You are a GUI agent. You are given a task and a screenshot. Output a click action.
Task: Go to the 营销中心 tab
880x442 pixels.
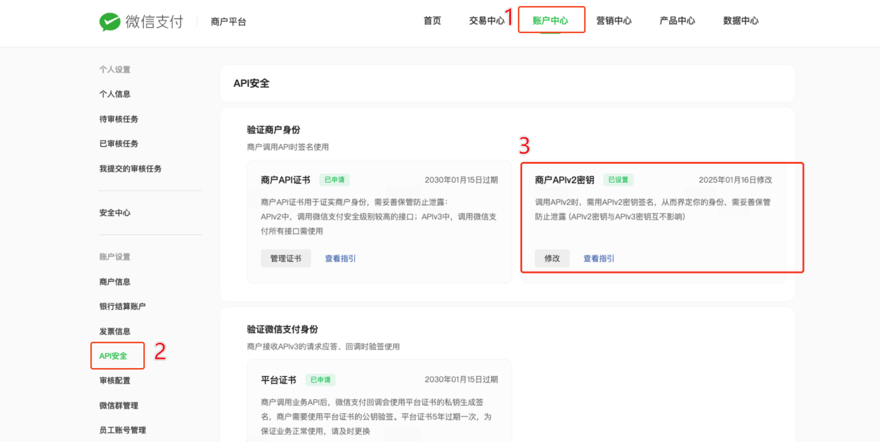coord(614,21)
